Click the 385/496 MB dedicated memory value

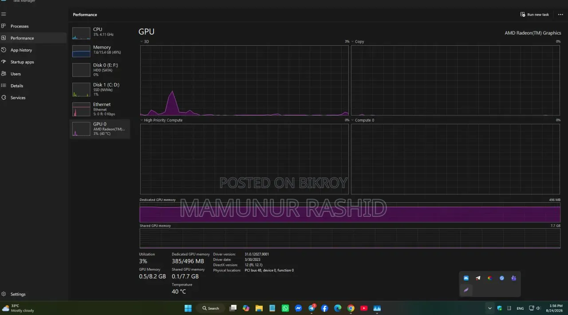point(188,261)
